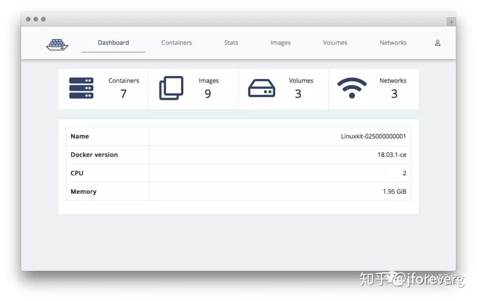Open the Containers tab
The width and height of the screenshot is (477, 301).
pos(177,42)
